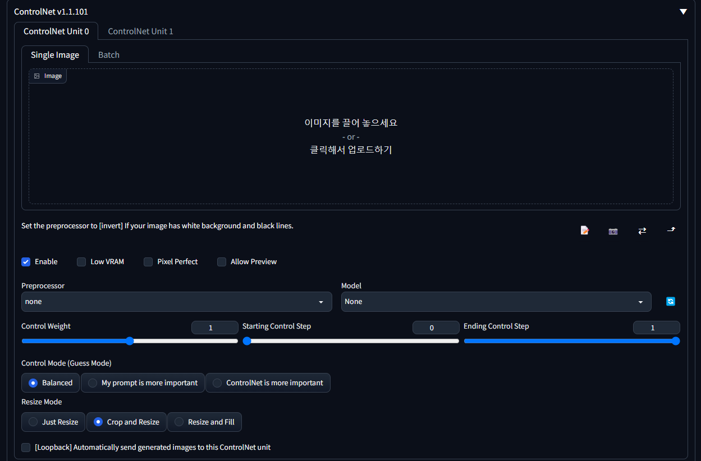Select ControlNet is more important mode
Image resolution: width=701 pixels, height=461 pixels.
pyautogui.click(x=268, y=382)
